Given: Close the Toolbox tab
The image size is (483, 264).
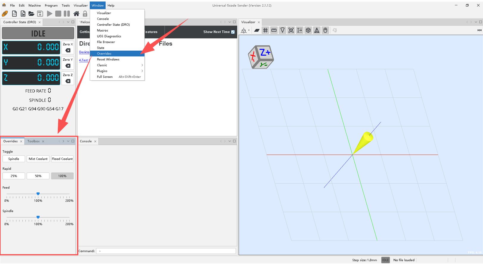Looking at the screenshot, I should (43, 141).
